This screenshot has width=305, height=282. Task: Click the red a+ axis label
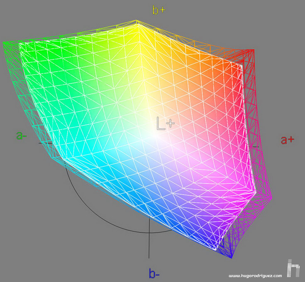click(288, 140)
